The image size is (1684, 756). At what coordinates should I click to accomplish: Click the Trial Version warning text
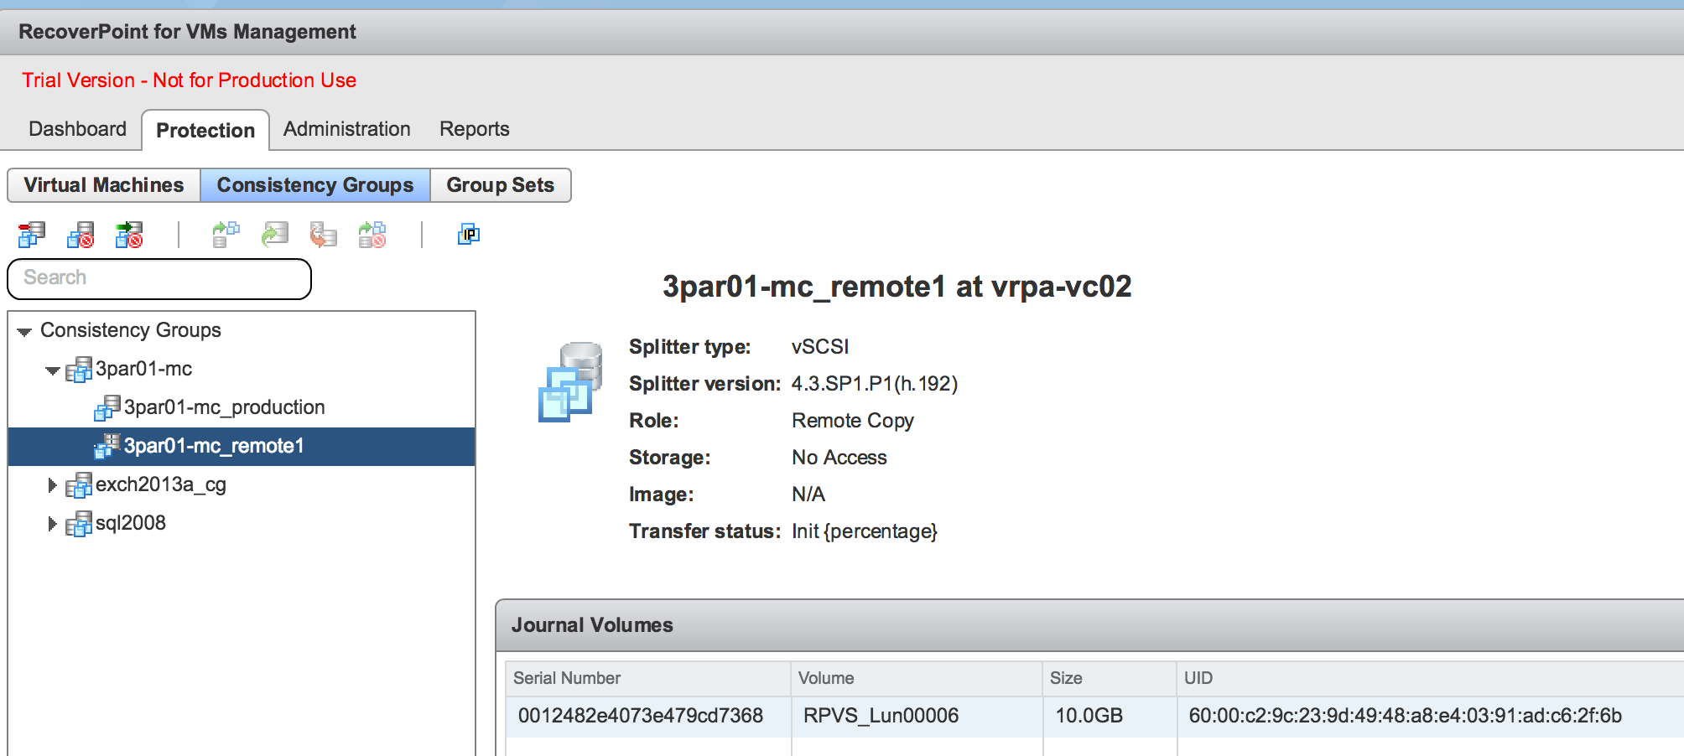(189, 80)
